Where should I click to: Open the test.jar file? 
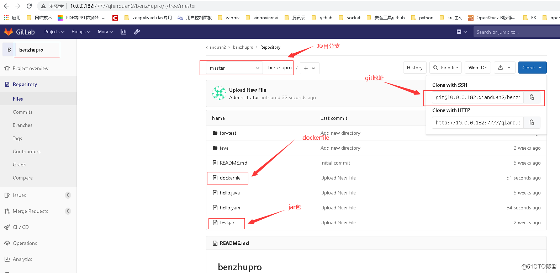point(227,223)
